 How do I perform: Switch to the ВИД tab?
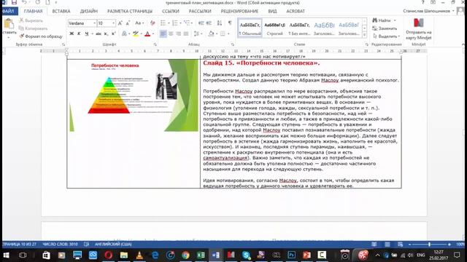click(x=272, y=12)
